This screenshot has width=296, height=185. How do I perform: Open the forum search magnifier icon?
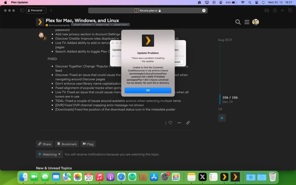pos(238,22)
